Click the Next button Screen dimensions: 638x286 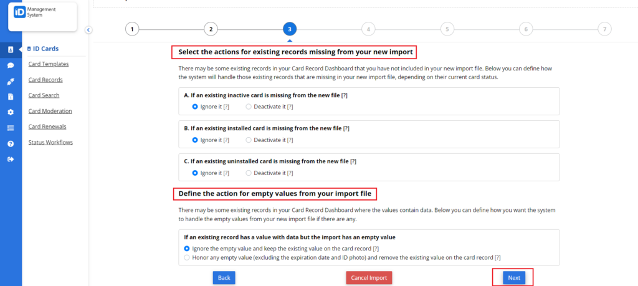[x=513, y=277]
